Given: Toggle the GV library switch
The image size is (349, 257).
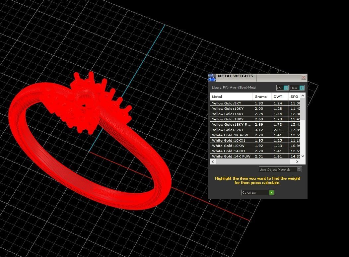Looking at the screenshot, I should tap(282, 88).
